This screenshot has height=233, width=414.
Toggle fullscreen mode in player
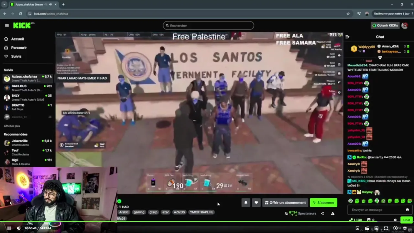(386, 228)
